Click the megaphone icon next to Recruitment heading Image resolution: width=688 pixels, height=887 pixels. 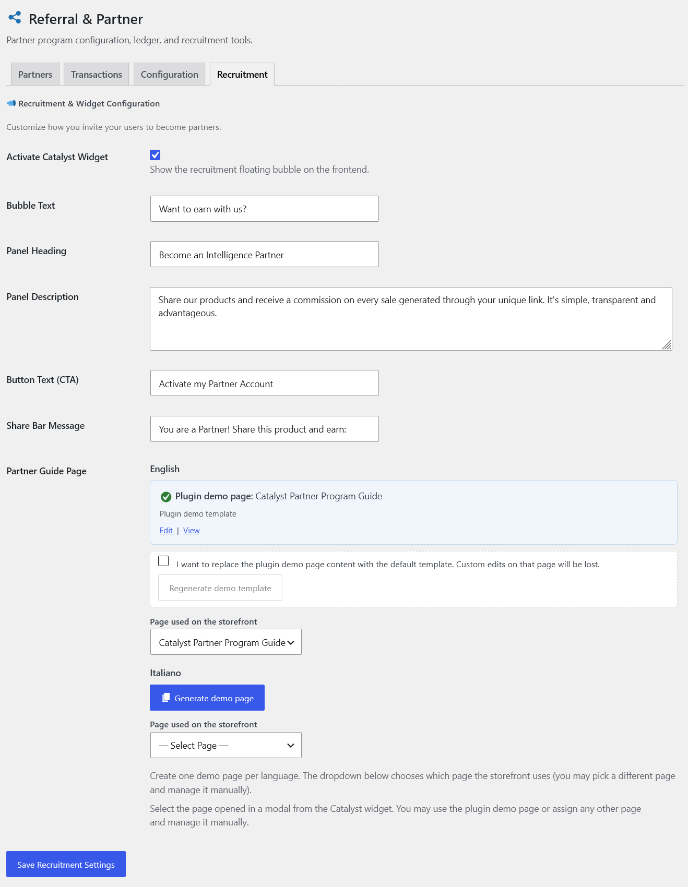11,103
